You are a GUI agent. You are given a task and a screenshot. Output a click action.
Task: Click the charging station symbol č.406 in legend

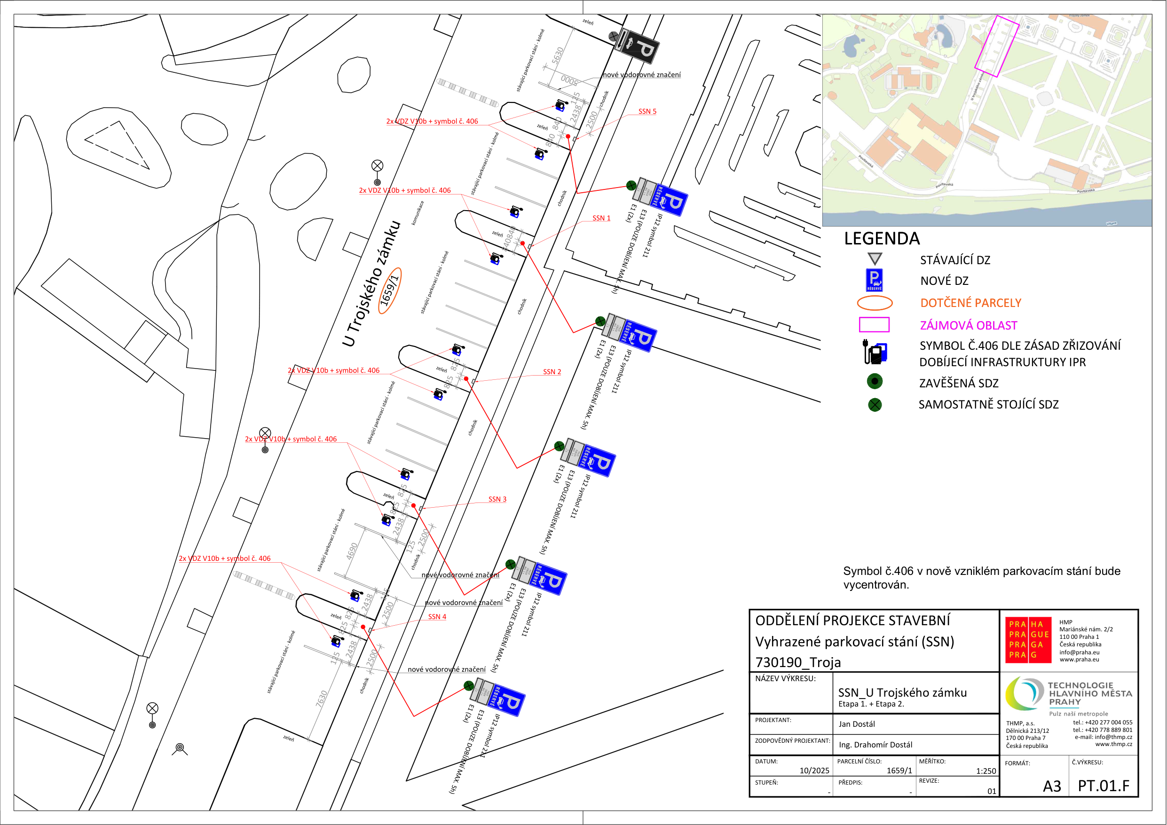tap(875, 352)
